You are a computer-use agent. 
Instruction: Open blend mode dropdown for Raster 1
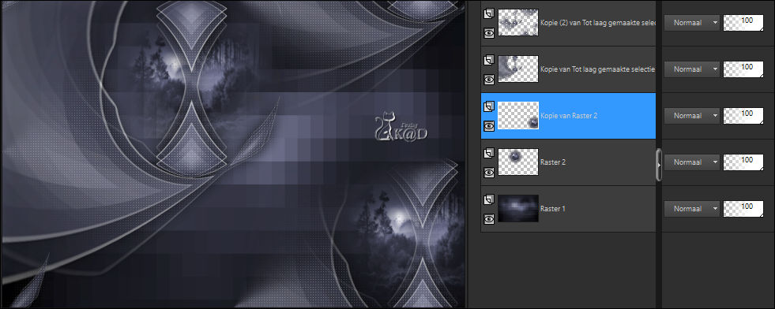tap(691, 208)
